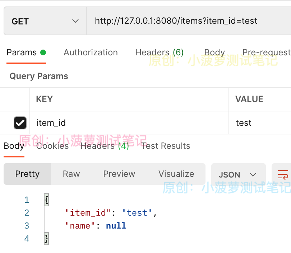Click line number 4 in response
The width and height of the screenshot is (291, 253).
[27, 239]
